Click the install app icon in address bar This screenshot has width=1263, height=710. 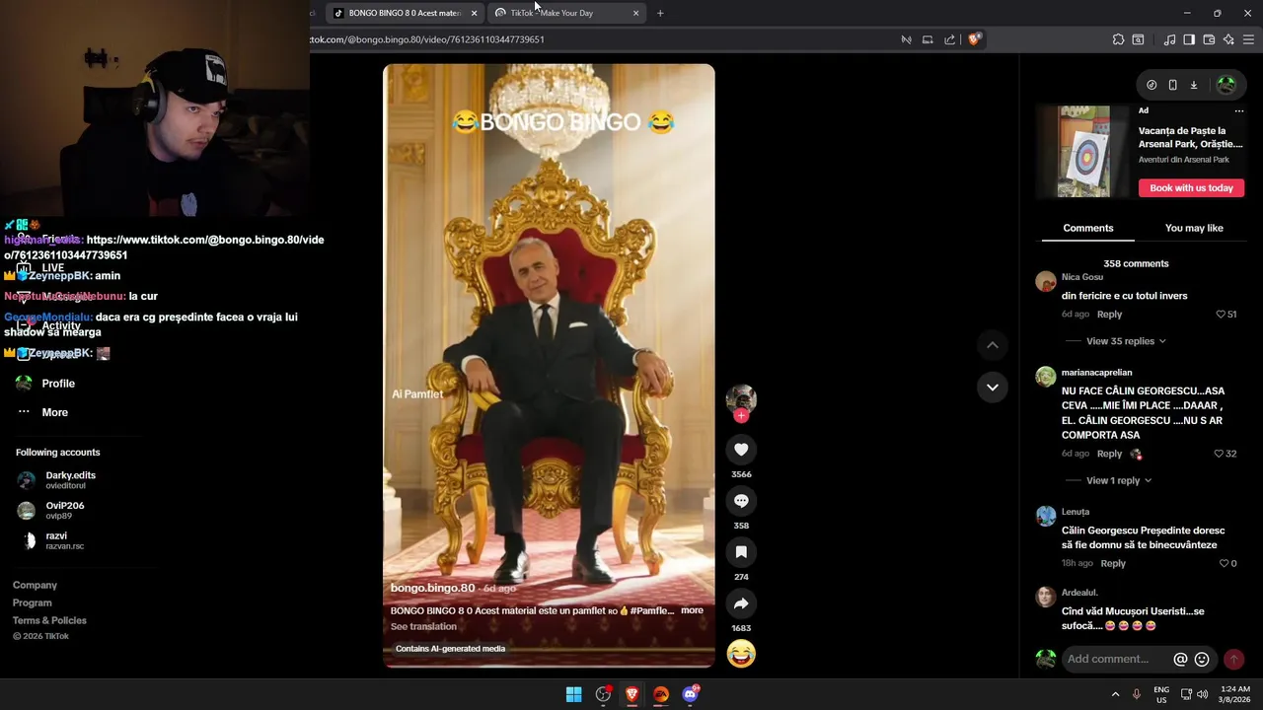pyautogui.click(x=928, y=39)
